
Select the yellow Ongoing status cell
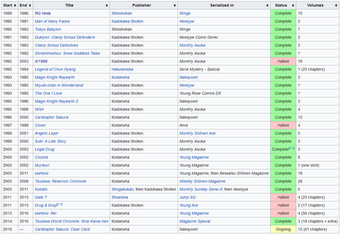pyautogui.click(x=283, y=229)
